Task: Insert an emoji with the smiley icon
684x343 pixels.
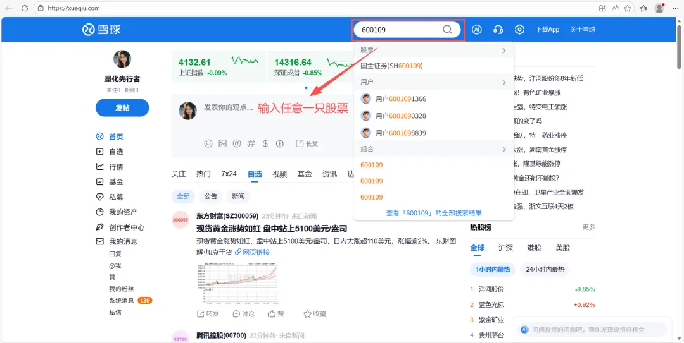Action: click(x=208, y=143)
